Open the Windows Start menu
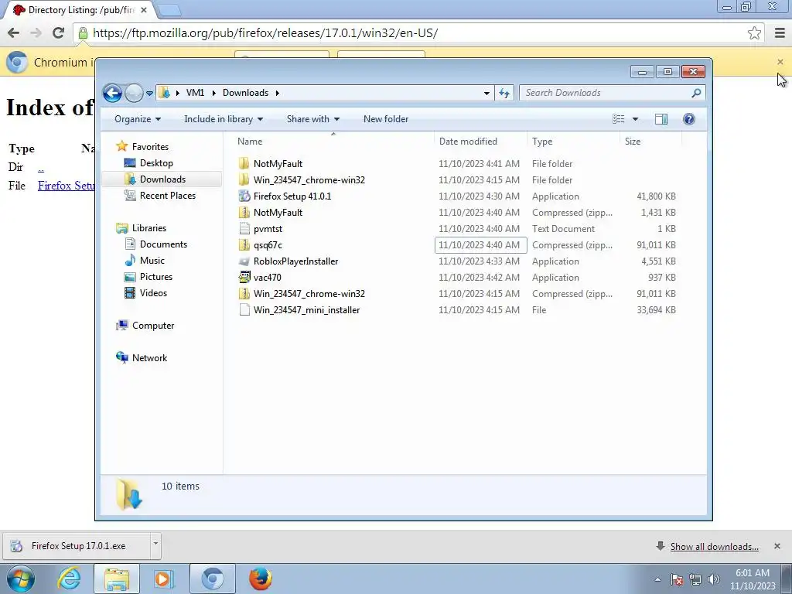The height and width of the screenshot is (594, 792). 21,579
